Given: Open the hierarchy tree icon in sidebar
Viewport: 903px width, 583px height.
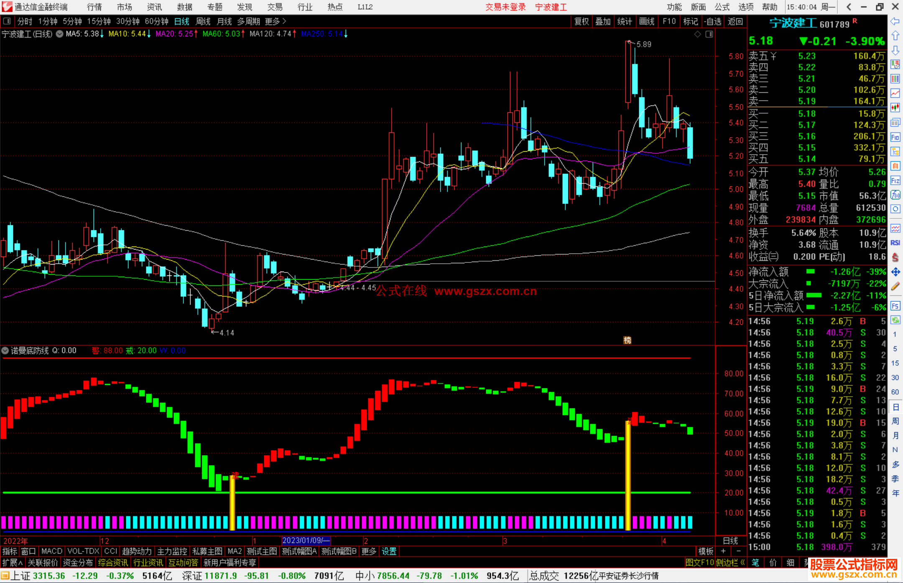Looking at the screenshot, I should click(895, 151).
